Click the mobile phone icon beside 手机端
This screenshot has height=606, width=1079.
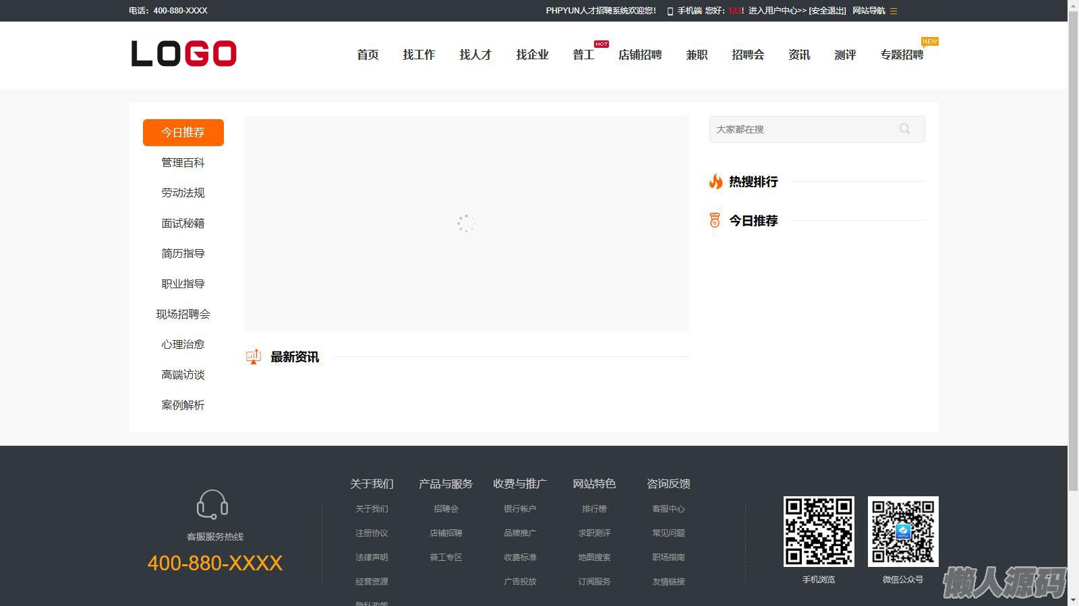coord(670,11)
